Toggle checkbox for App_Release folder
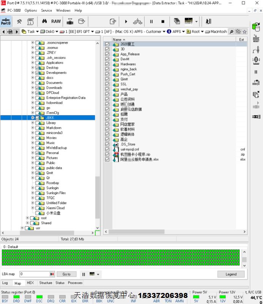This screenshot has width=263, height=304. tap(107, 54)
